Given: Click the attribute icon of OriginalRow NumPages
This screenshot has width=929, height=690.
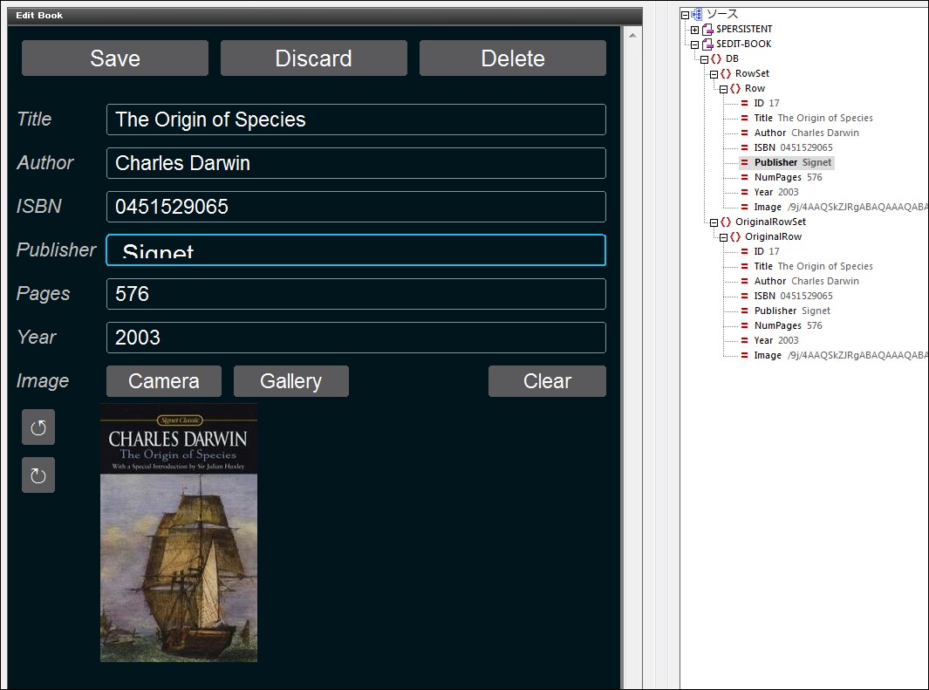Looking at the screenshot, I should [x=745, y=325].
